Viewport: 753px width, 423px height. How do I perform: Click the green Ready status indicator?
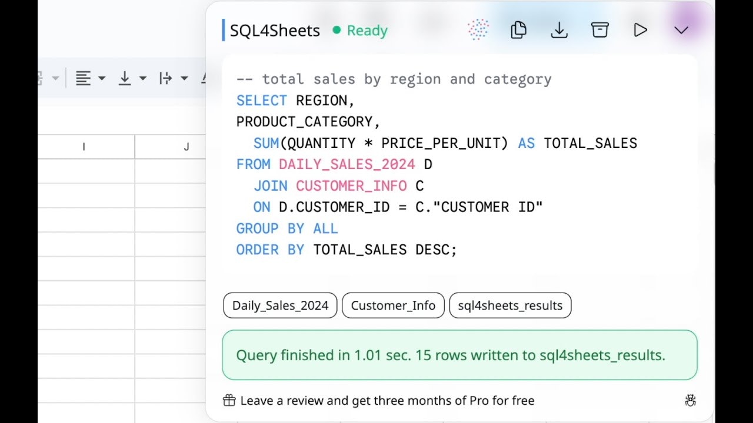pos(360,30)
